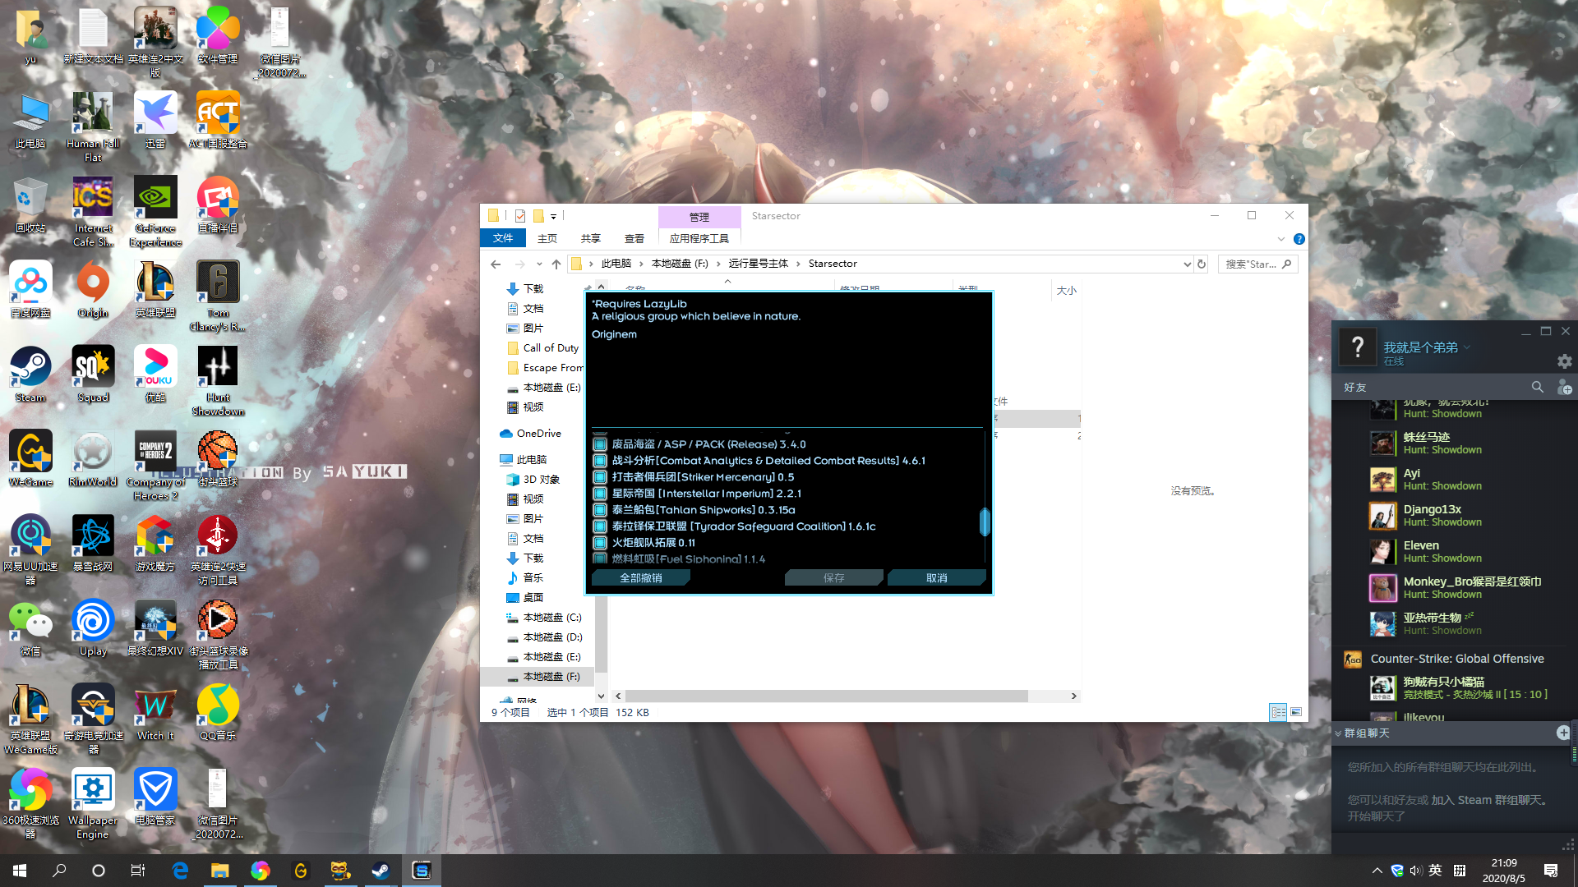1578x887 pixels.
Task: Click inside the 搜索Starsector search box
Action: click(x=1249, y=264)
